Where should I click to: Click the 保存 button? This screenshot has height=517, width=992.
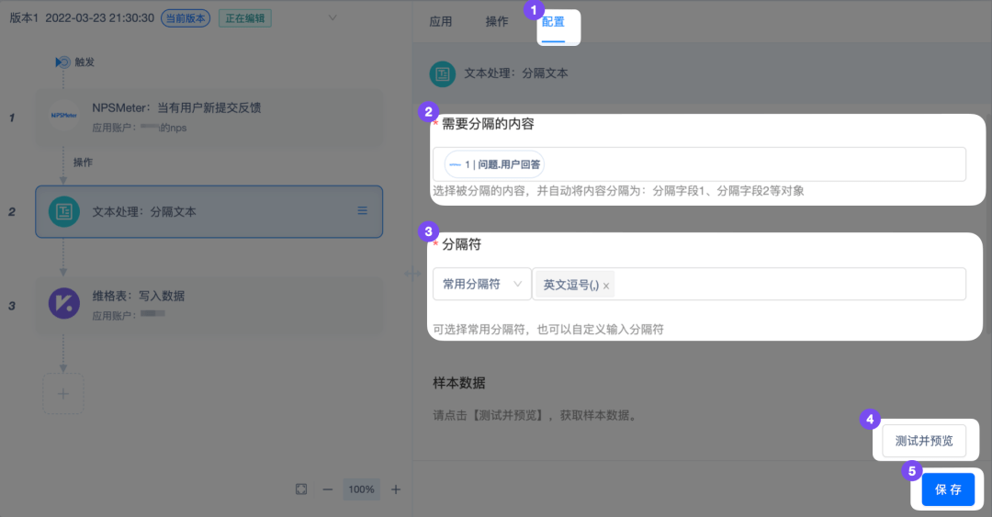[x=948, y=489]
